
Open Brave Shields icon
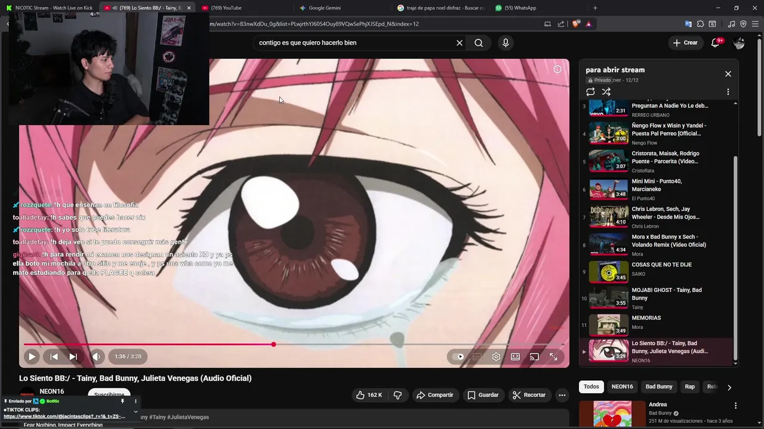pyautogui.click(x=575, y=24)
